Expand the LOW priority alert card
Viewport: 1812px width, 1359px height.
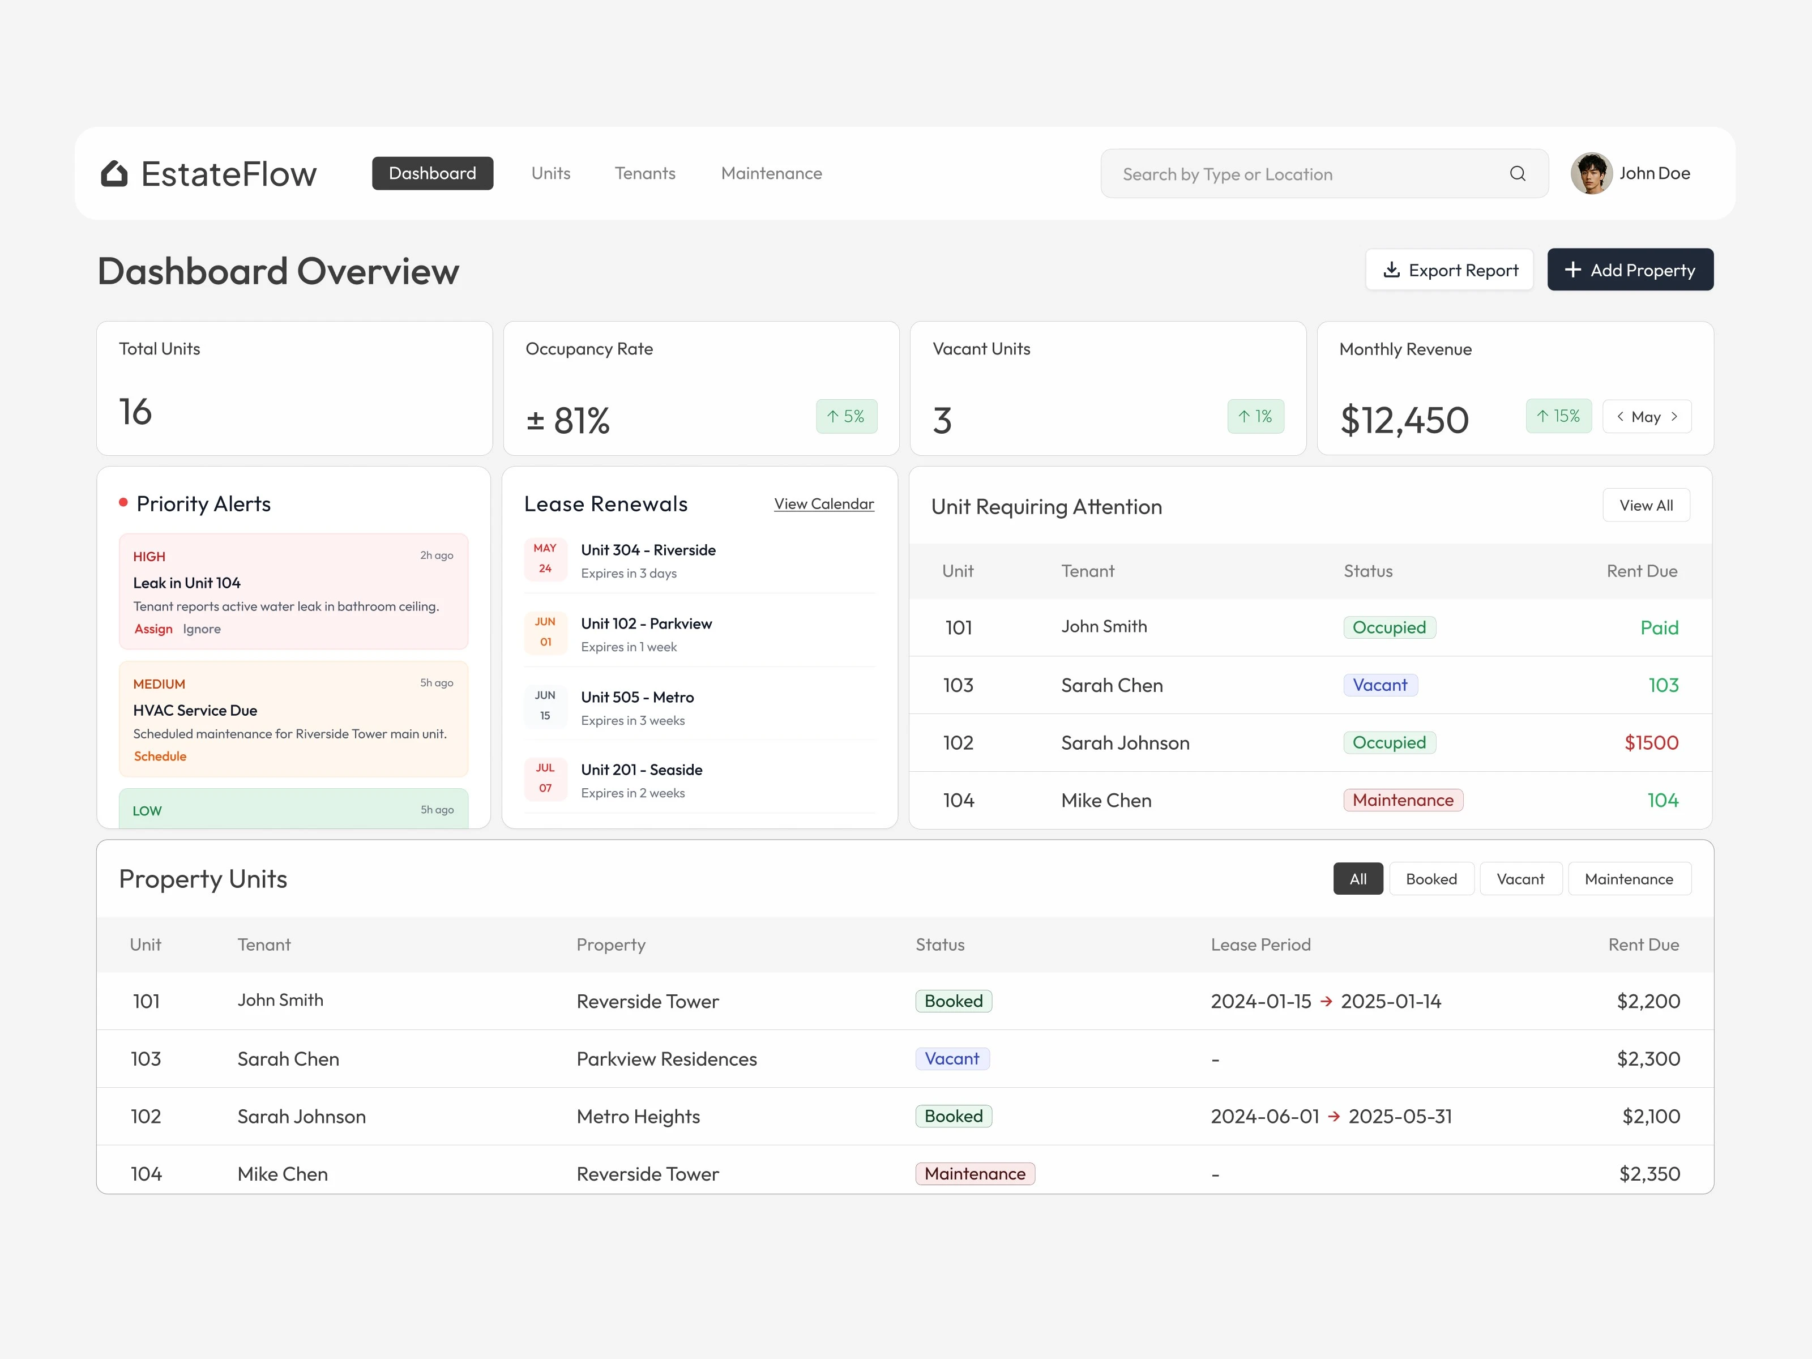click(293, 809)
